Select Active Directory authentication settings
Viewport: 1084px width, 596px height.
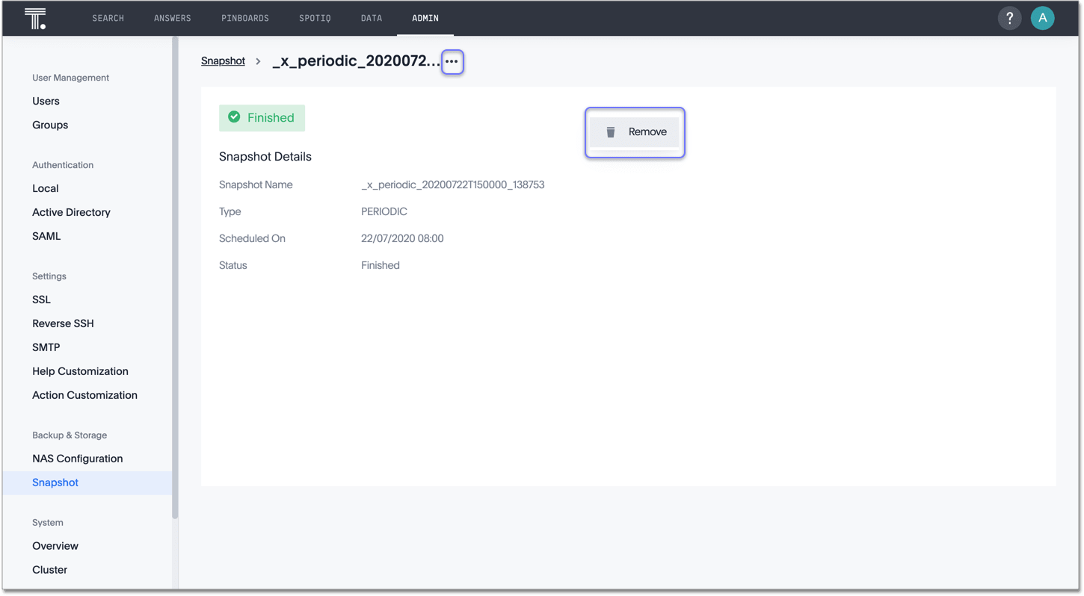(x=71, y=212)
